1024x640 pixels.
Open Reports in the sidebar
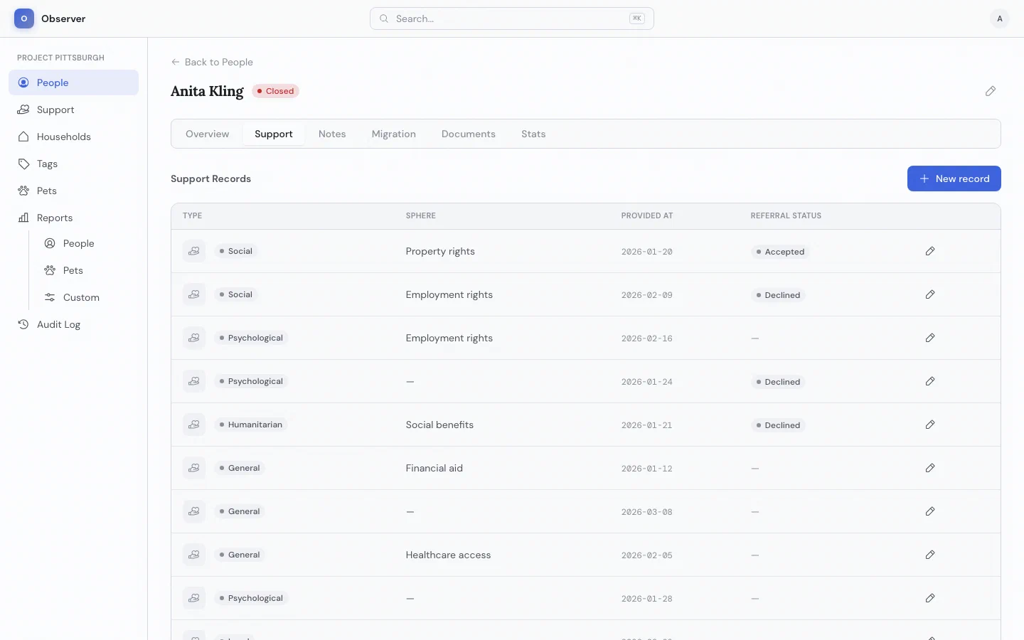[x=73, y=218]
